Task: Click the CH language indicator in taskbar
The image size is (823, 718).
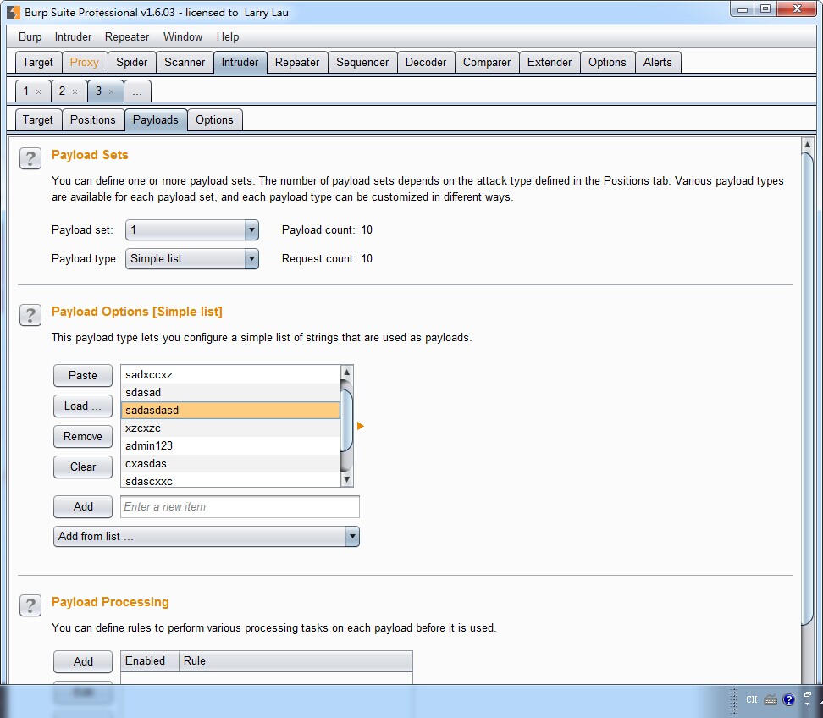Action: tap(752, 699)
